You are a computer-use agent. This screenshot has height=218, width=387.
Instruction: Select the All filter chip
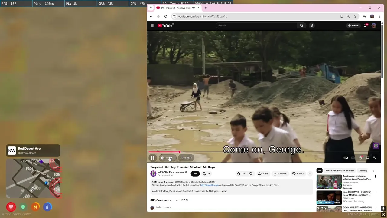(319, 171)
